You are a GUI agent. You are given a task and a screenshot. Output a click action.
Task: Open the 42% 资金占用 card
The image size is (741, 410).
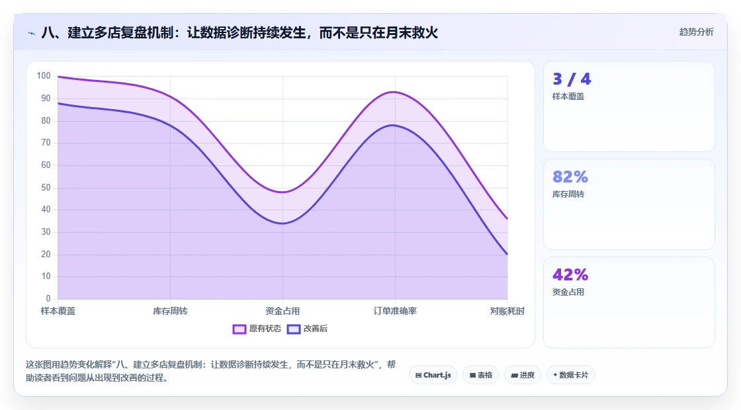click(x=629, y=302)
